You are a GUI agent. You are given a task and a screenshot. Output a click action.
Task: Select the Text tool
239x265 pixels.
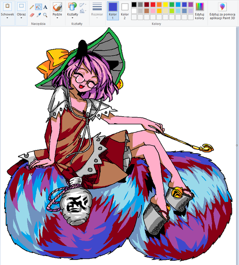pyautogui.click(x=45, y=7)
